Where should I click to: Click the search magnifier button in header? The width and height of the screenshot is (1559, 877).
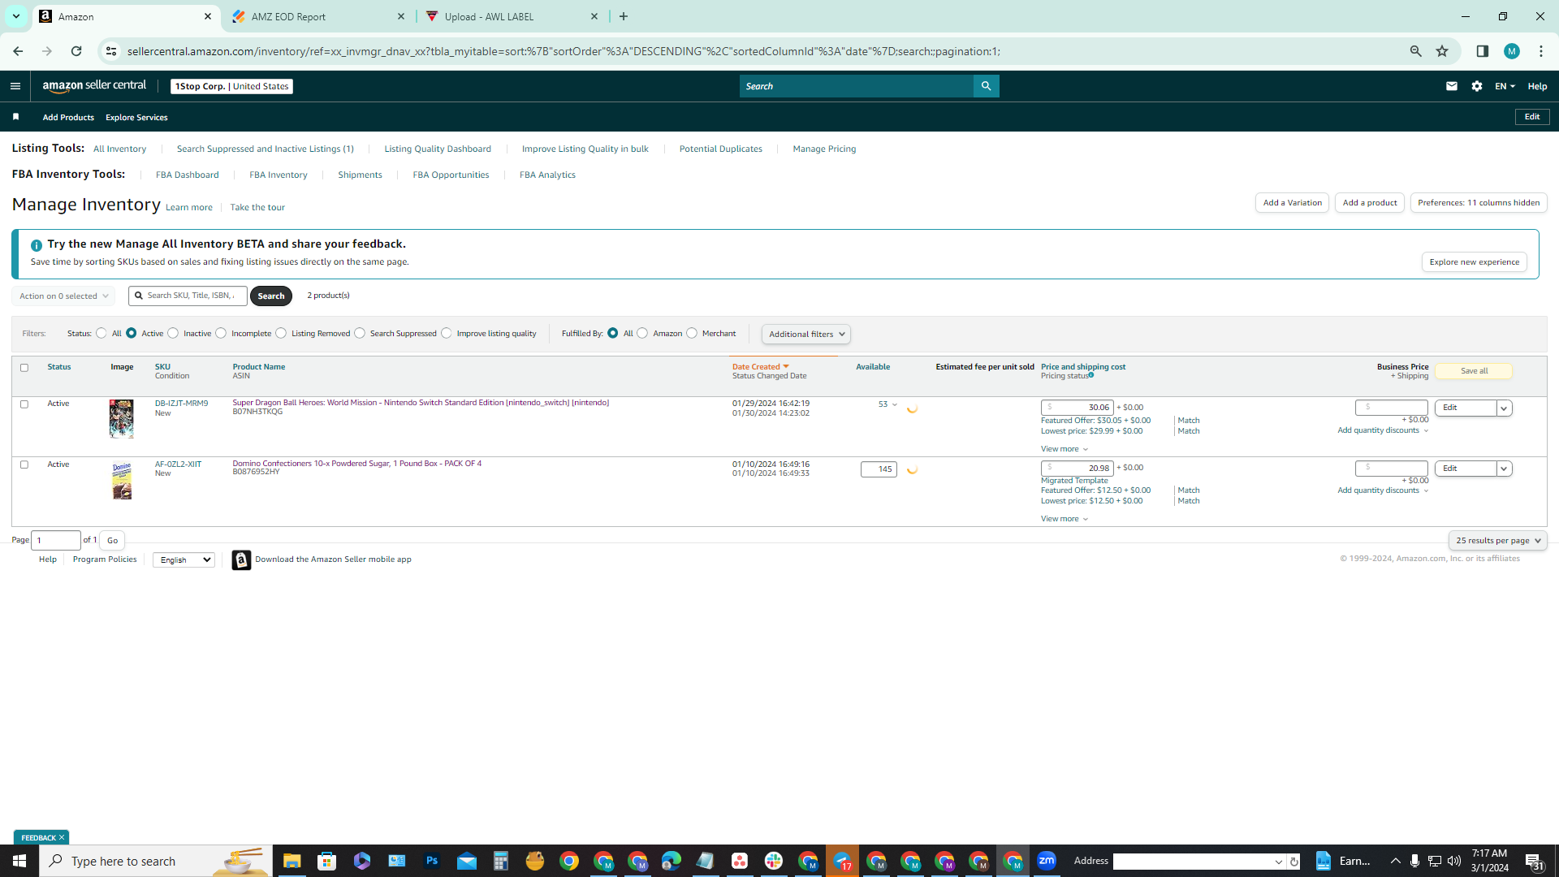[x=986, y=86]
